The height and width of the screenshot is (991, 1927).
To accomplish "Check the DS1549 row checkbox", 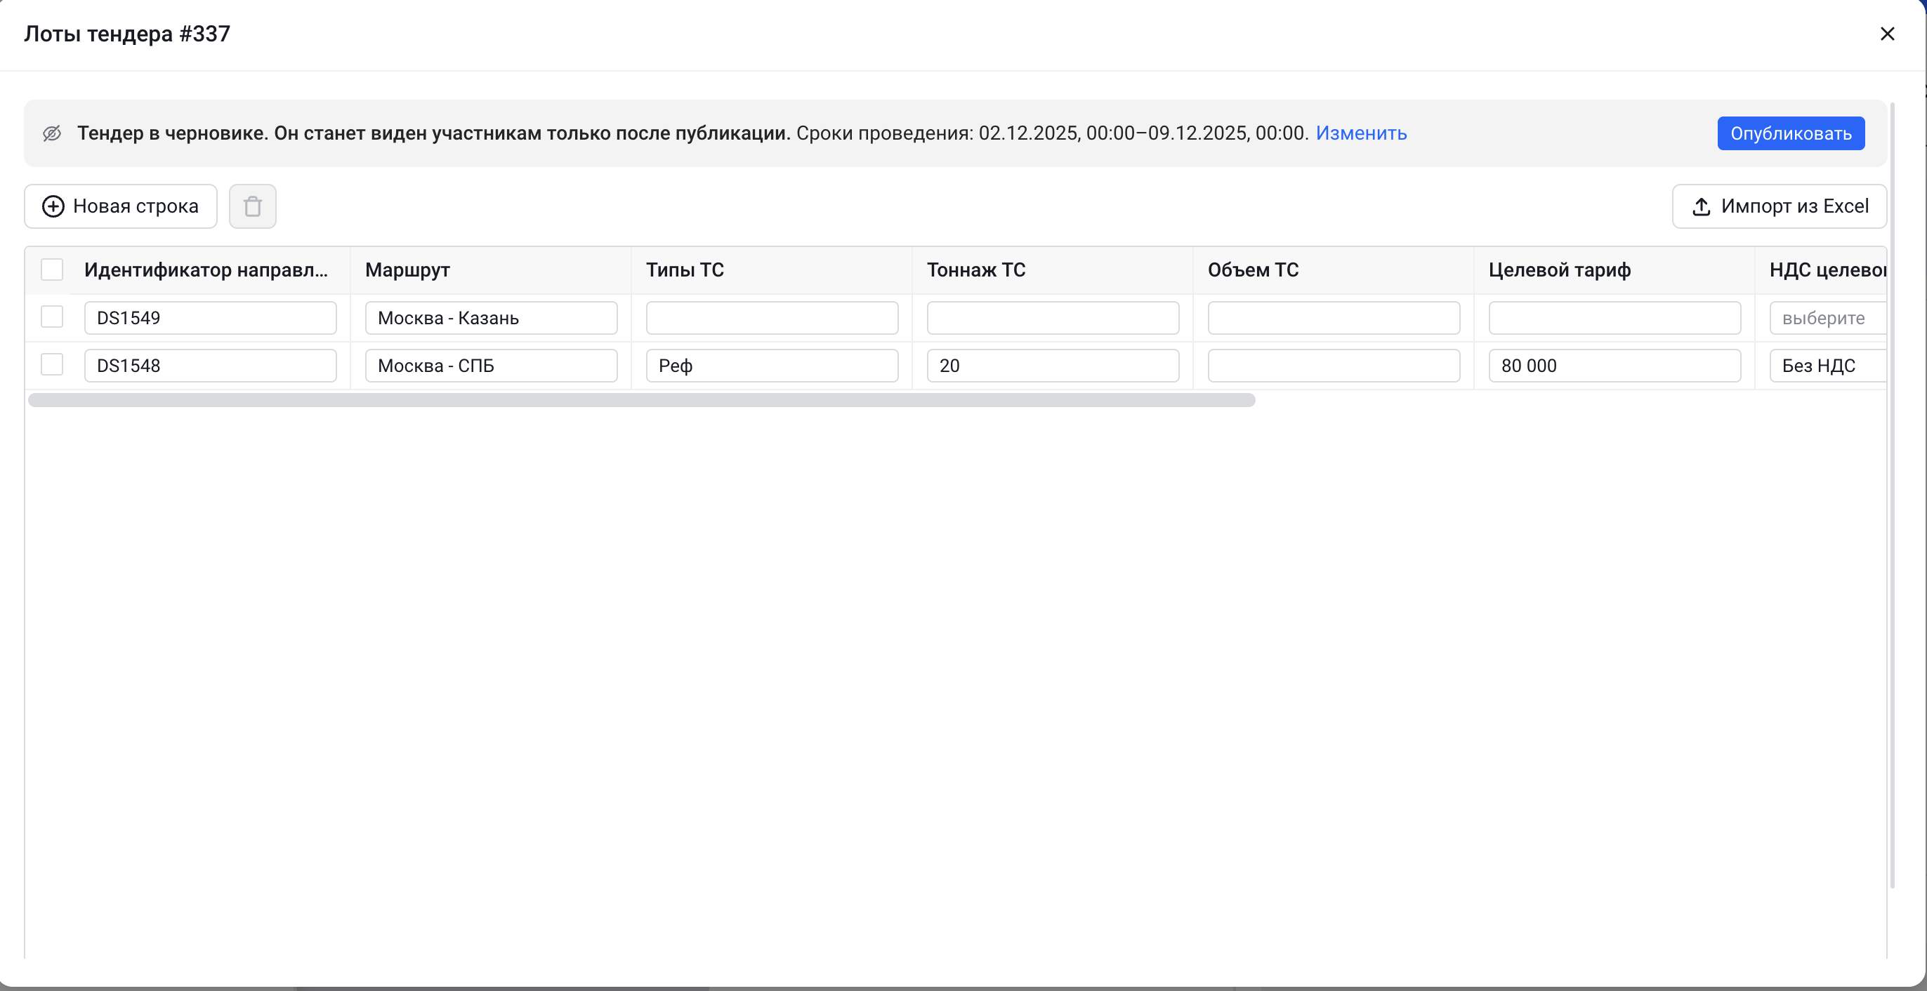I will pyautogui.click(x=52, y=317).
